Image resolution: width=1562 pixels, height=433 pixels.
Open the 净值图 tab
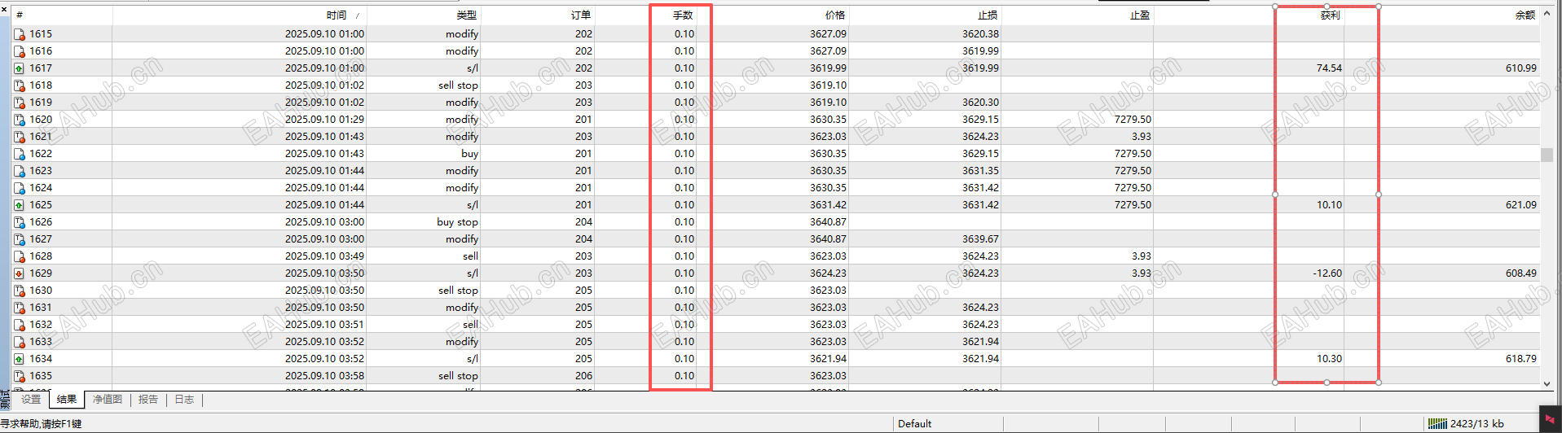108,400
